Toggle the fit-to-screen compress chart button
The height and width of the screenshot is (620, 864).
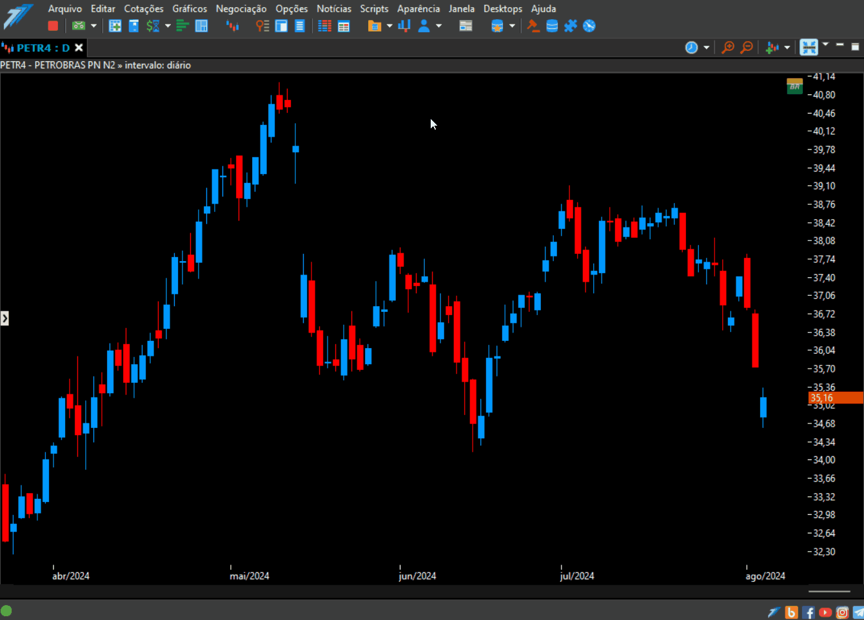coord(809,47)
